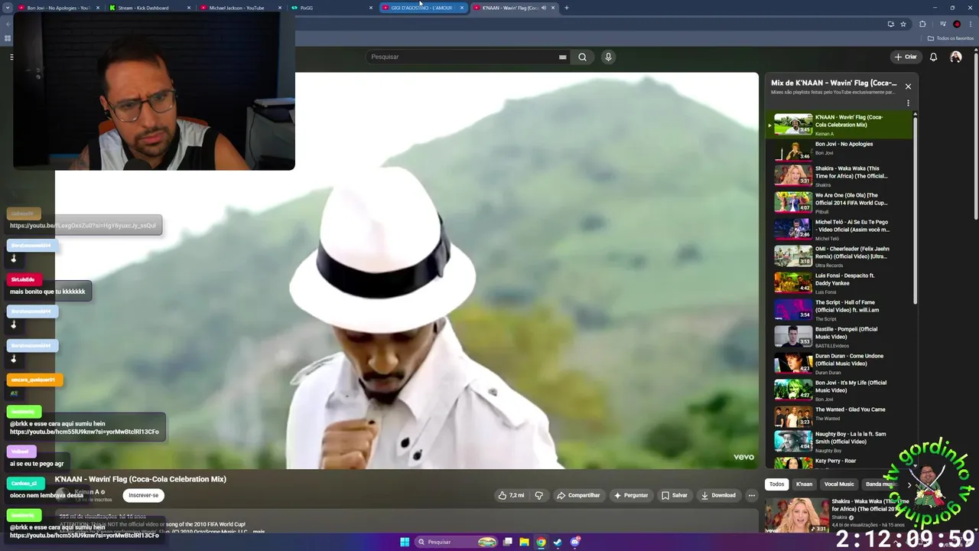979x551 pixels.
Task: Select the Vocal Music filter chip
Action: pyautogui.click(x=839, y=484)
